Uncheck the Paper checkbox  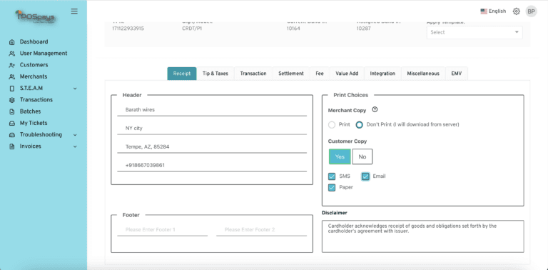click(x=332, y=187)
